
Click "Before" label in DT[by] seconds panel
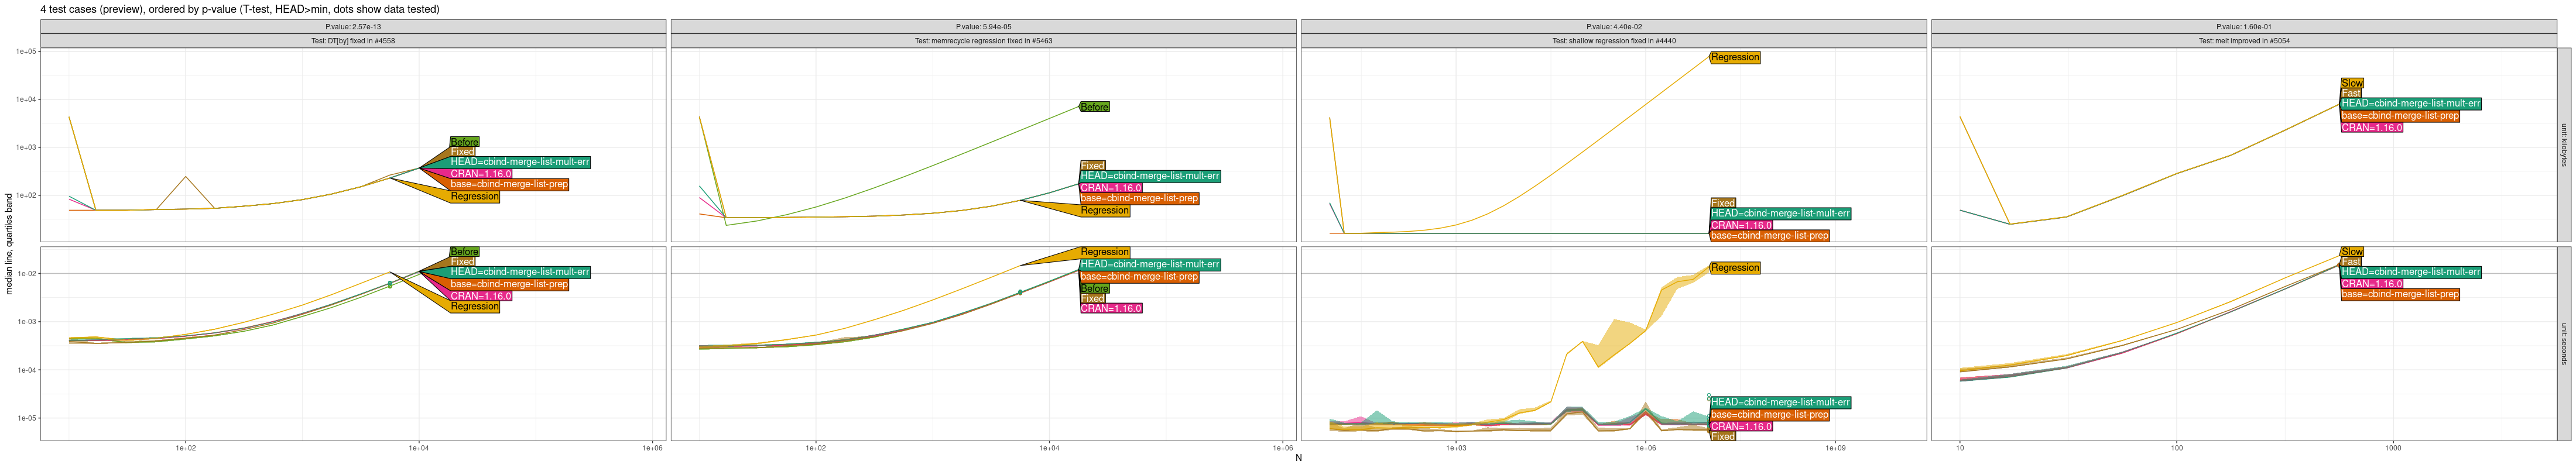tap(464, 252)
